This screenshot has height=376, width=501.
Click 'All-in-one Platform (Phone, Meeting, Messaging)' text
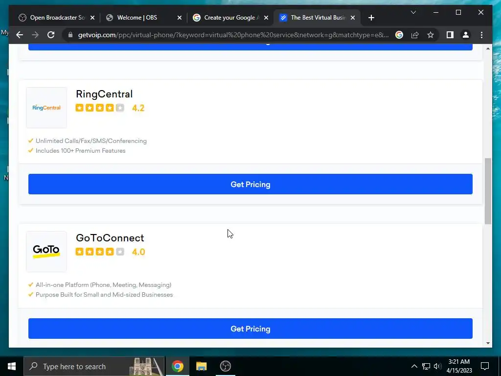click(104, 285)
